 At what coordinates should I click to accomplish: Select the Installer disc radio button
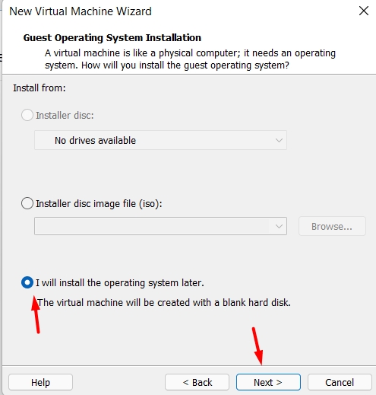[27, 115]
